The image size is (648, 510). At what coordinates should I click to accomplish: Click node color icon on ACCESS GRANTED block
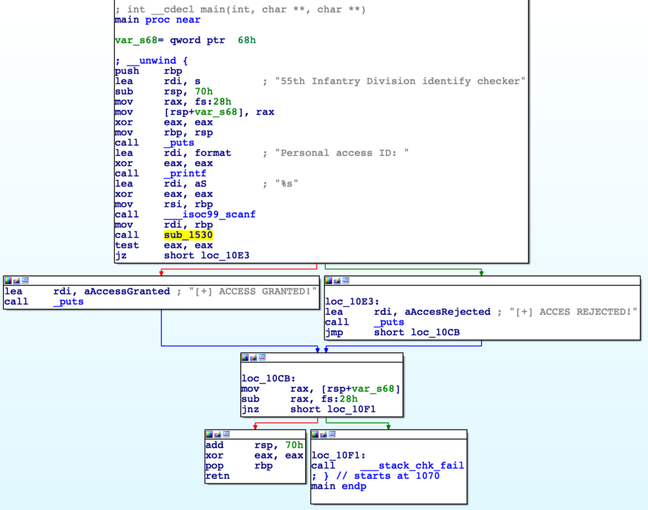pos(9,280)
